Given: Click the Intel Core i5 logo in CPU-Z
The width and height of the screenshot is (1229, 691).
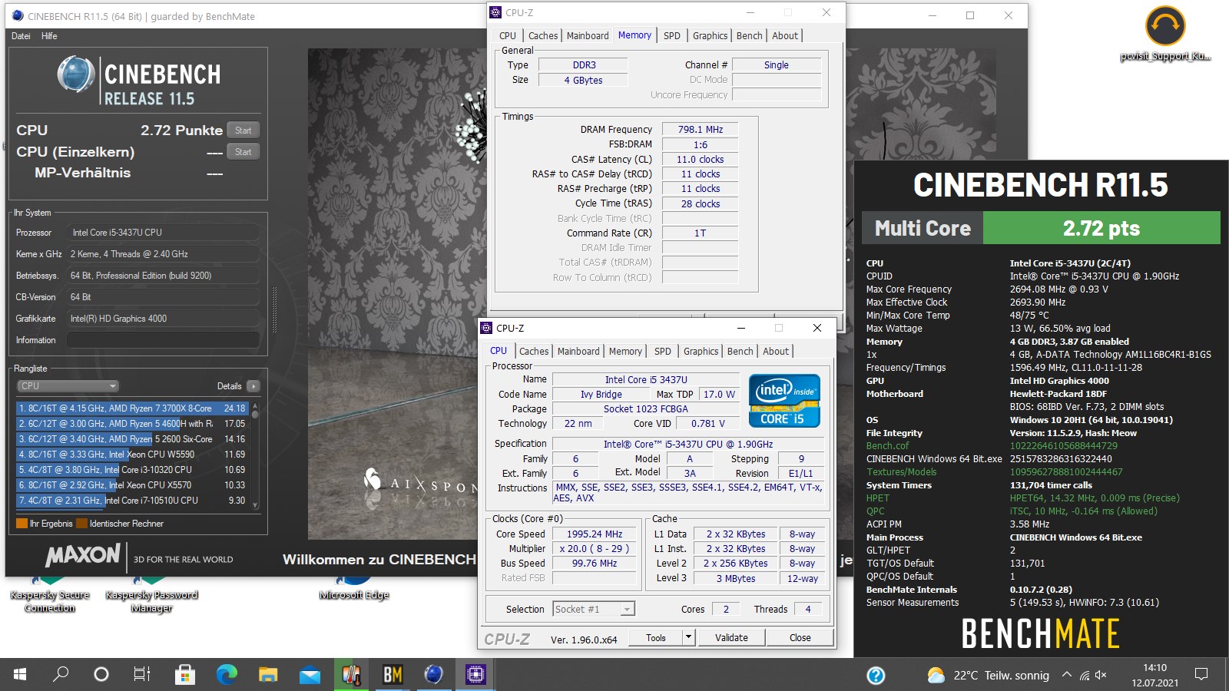Looking at the screenshot, I should (784, 401).
